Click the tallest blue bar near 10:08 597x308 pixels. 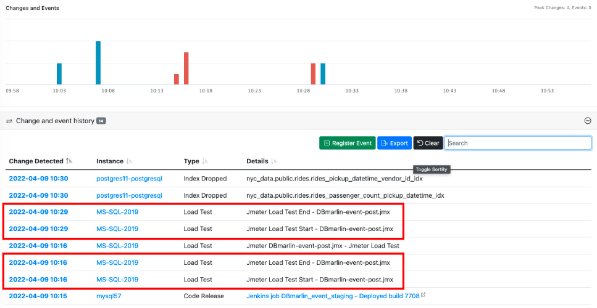pos(98,62)
